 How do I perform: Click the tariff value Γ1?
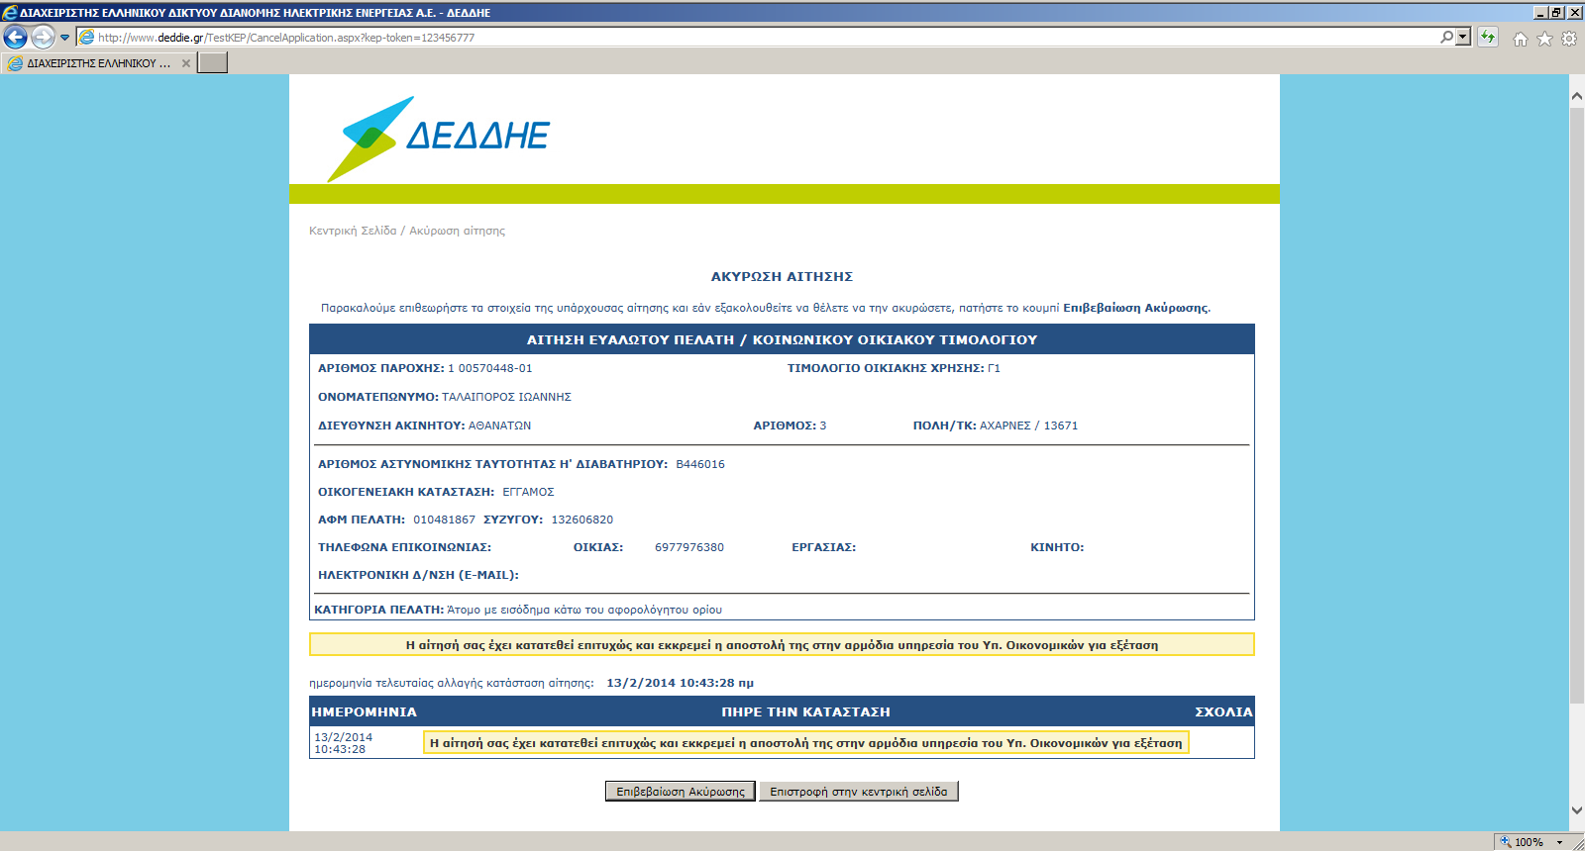pos(994,368)
